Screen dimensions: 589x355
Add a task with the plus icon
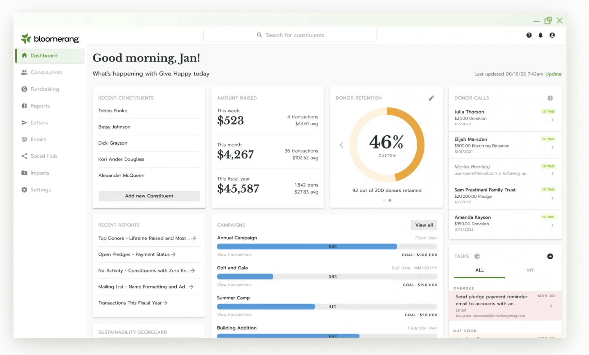550,256
